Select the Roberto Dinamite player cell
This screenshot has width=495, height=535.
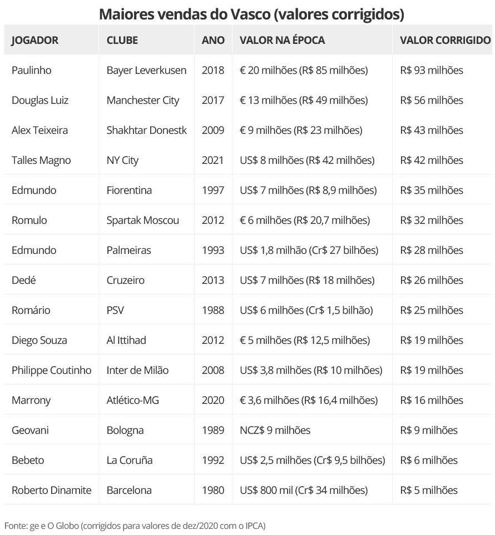click(x=51, y=490)
